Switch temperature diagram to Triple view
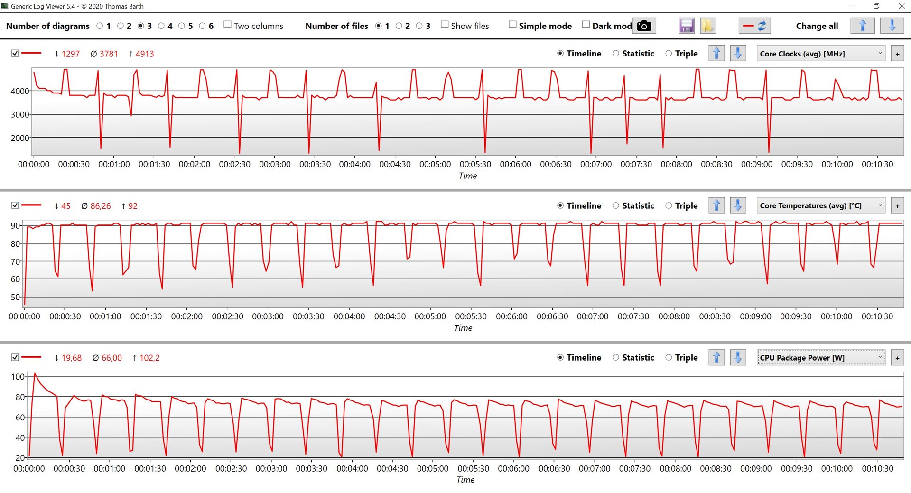This screenshot has width=911, height=493. [x=669, y=205]
